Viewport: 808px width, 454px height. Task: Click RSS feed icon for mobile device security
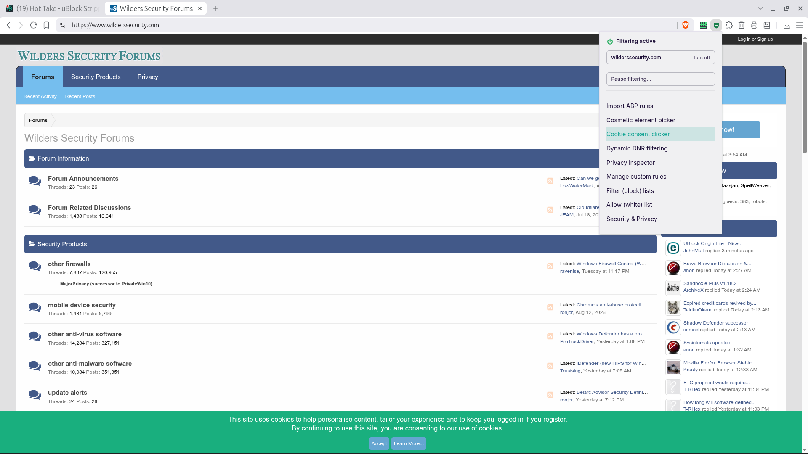pos(550,307)
